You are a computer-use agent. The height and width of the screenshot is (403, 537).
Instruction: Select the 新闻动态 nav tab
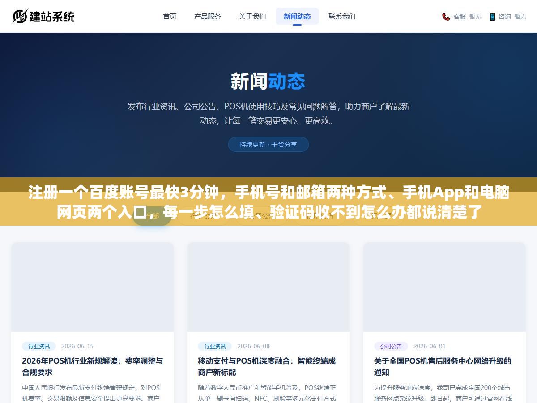297,16
